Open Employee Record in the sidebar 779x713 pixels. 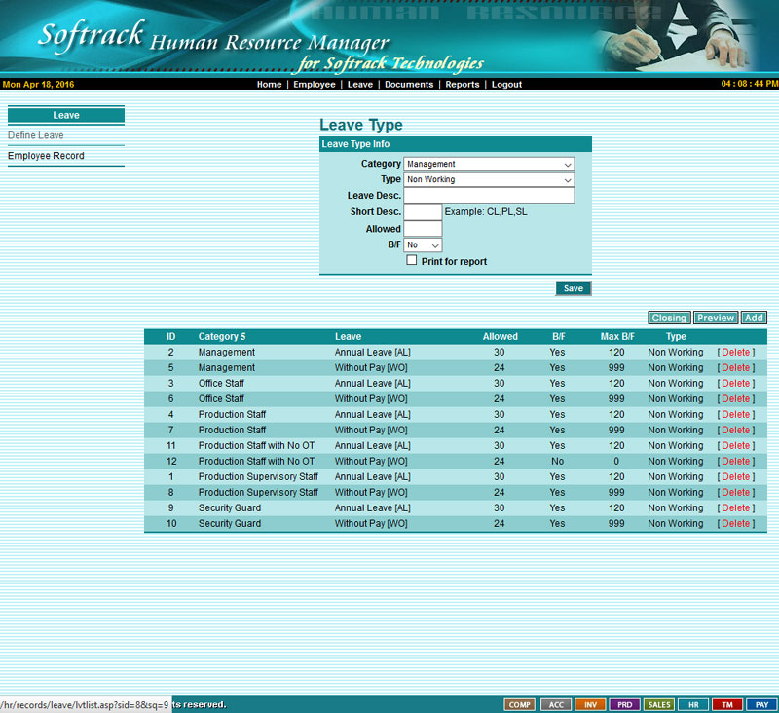pos(46,156)
